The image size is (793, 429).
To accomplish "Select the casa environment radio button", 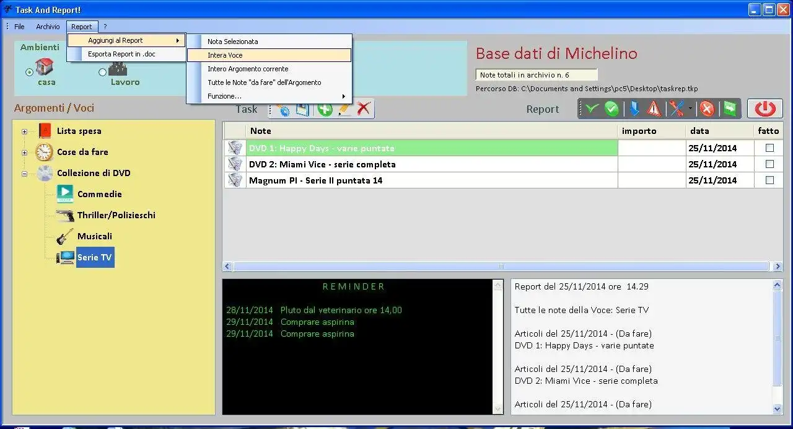I will tap(29, 72).
